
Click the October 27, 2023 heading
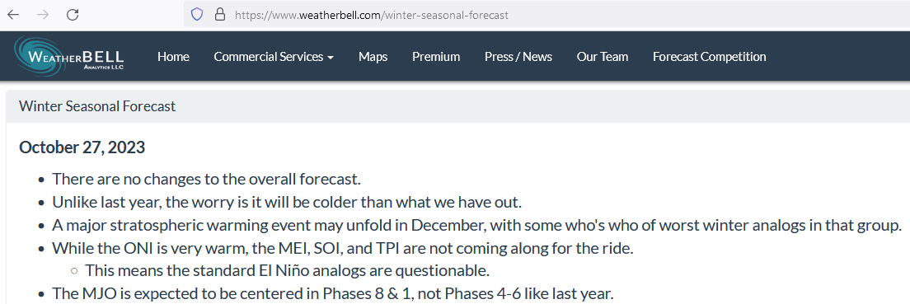tap(82, 147)
